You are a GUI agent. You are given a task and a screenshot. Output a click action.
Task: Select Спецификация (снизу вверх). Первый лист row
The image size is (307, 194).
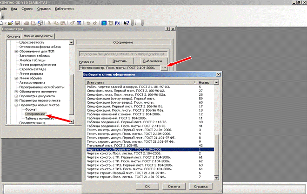pos(150,99)
